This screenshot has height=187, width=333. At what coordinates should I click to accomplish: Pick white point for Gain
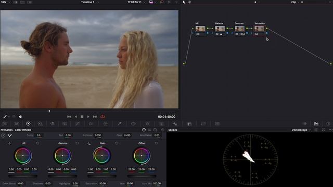tap(88, 143)
